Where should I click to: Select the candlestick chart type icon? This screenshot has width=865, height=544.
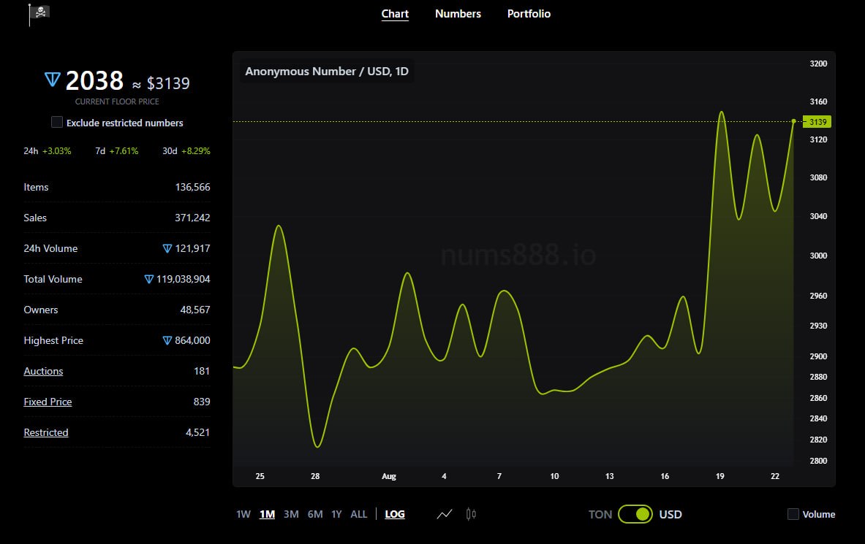(x=471, y=514)
